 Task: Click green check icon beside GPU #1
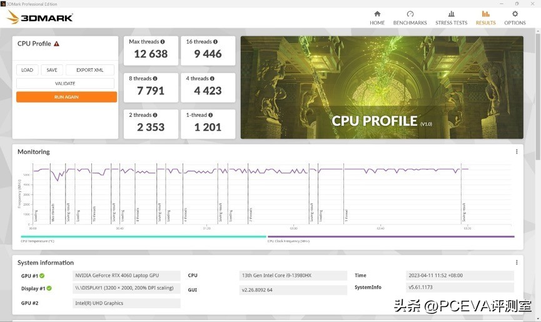point(42,276)
